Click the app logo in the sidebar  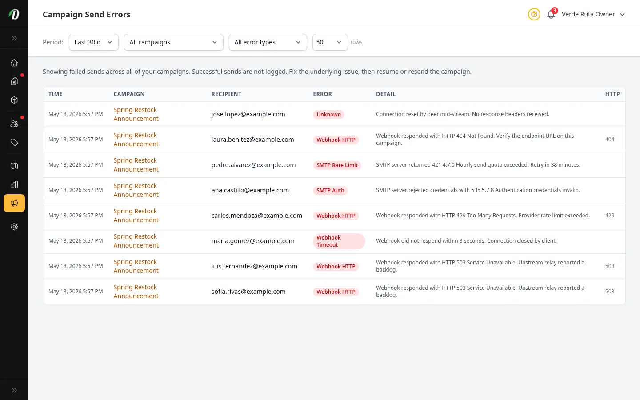click(14, 14)
